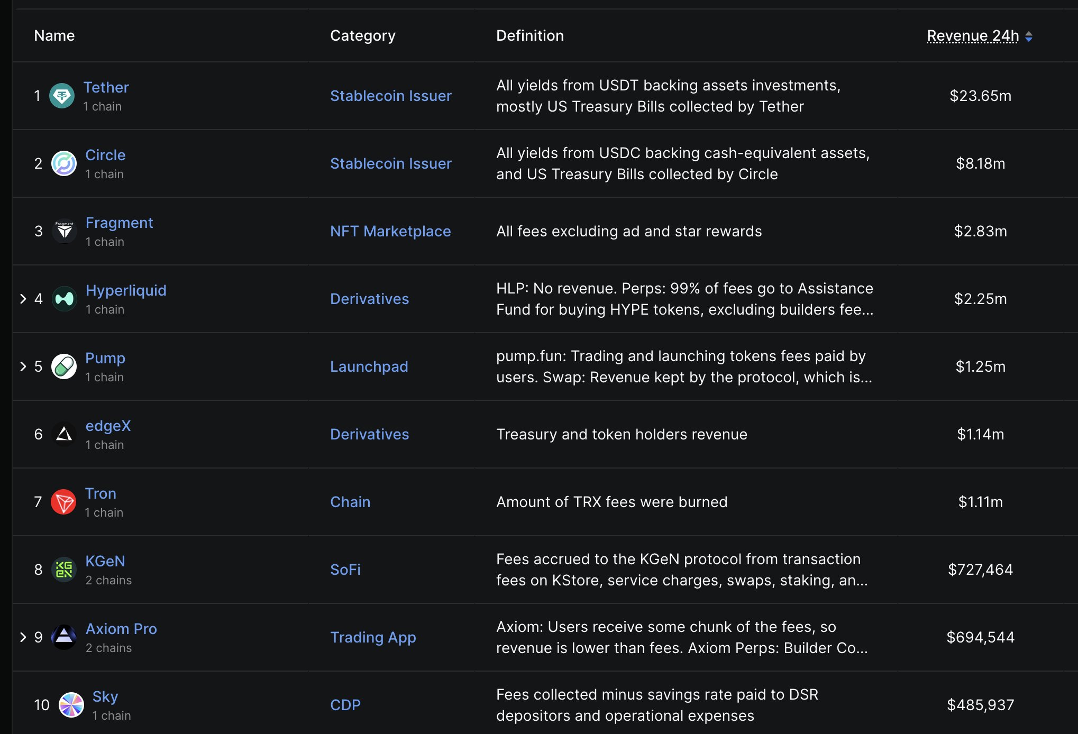Open the Stablecoin Issuer category for Circle
This screenshot has height=734, width=1078.
tap(390, 163)
